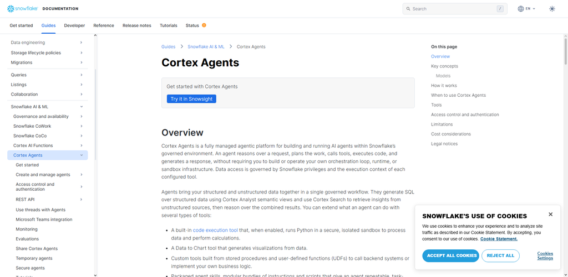This screenshot has height=277, width=568.
Task: Open Use threads with Agents page
Action: (40, 210)
